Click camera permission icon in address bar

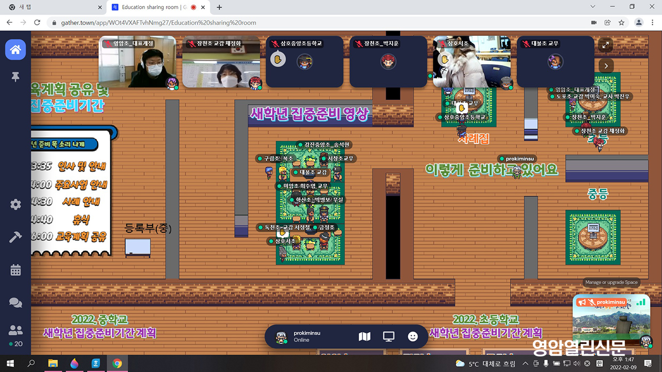[594, 23]
